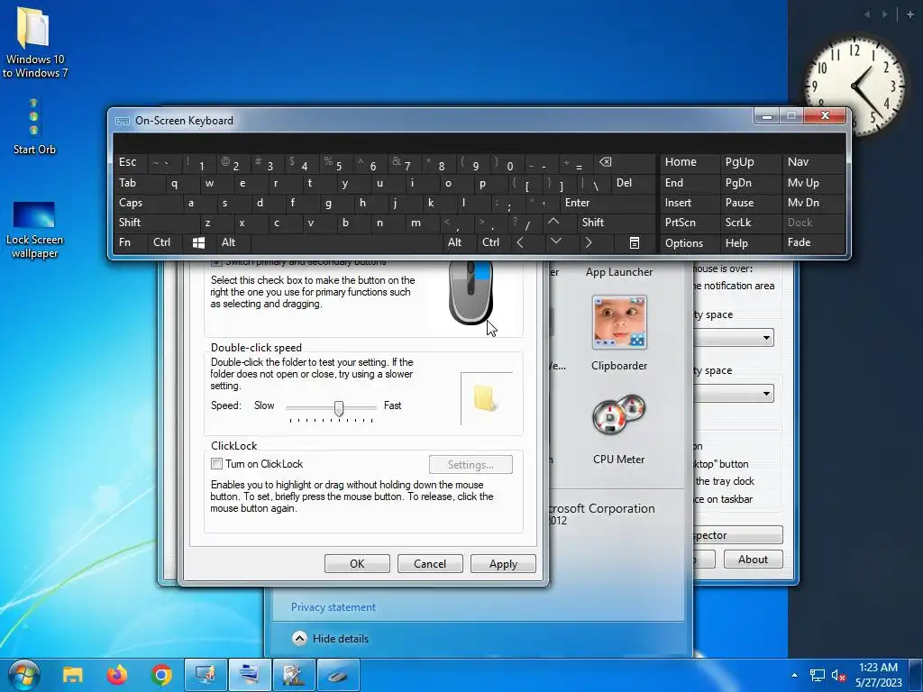Click the taskbar clock showing 1:23 AM
The image size is (923, 692).
click(x=878, y=675)
